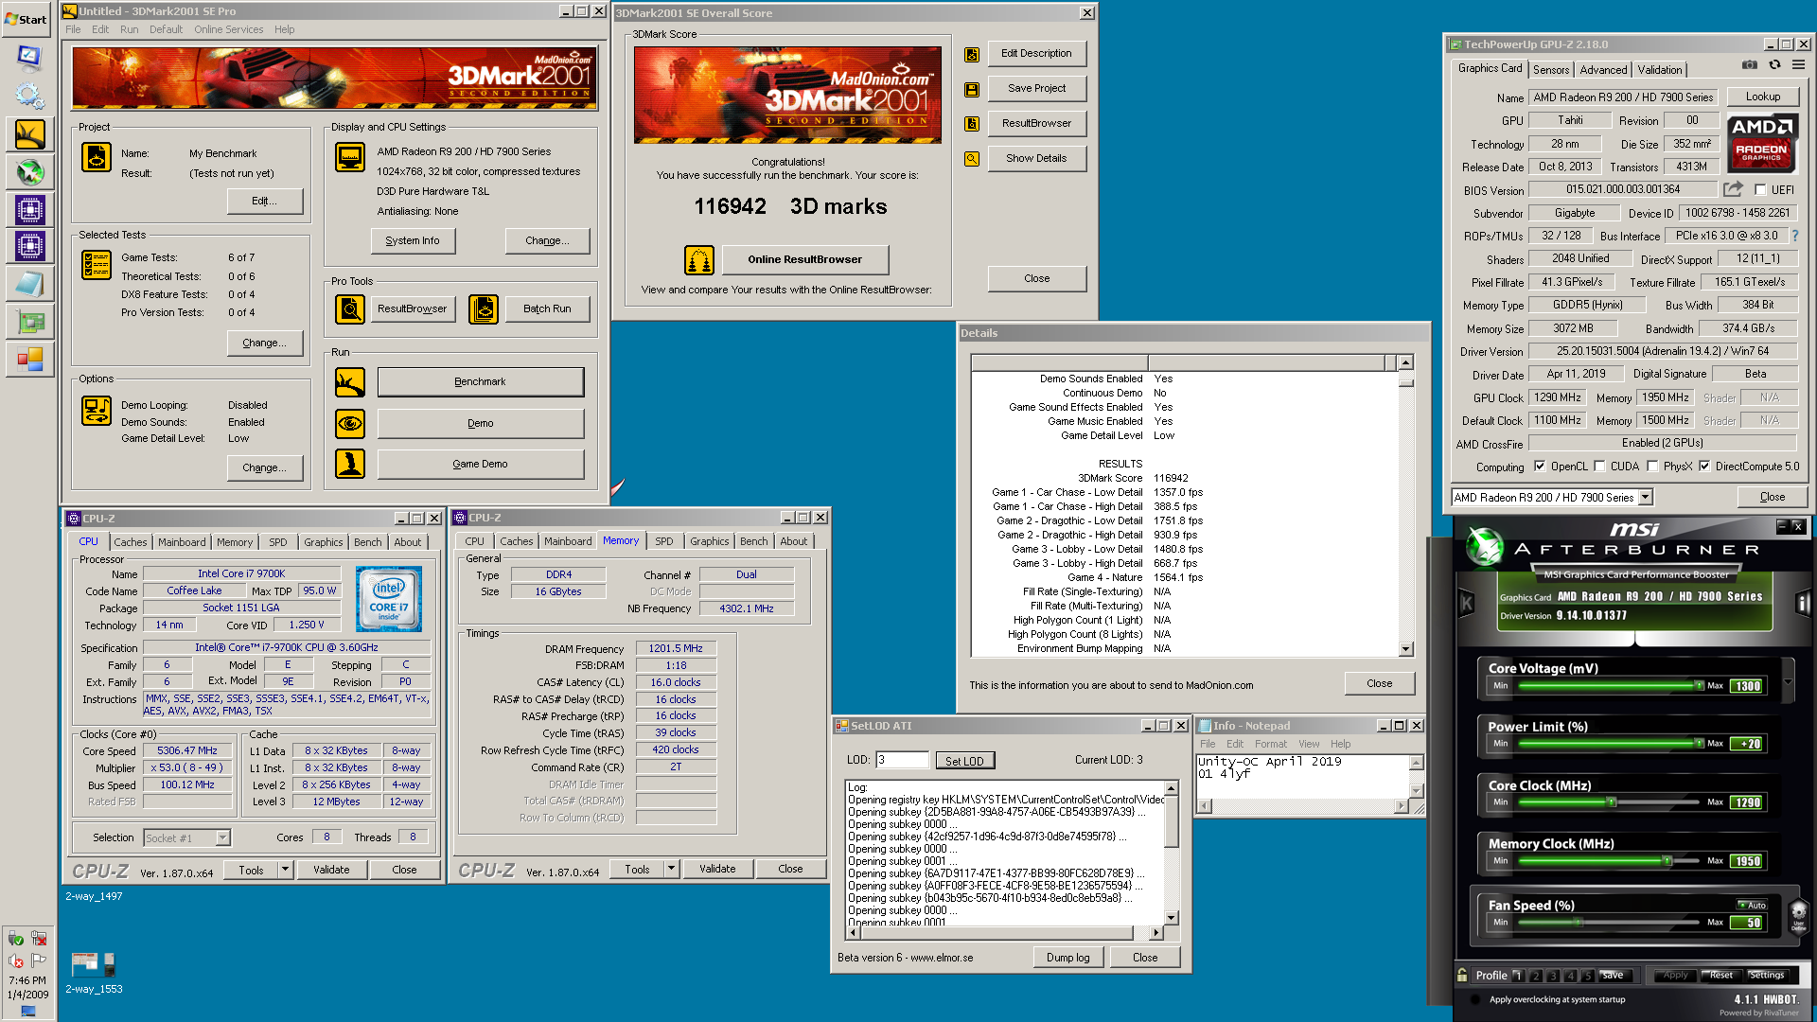
Task: Expand Core Voltage options arrow in Afterburner
Action: coord(1788,680)
